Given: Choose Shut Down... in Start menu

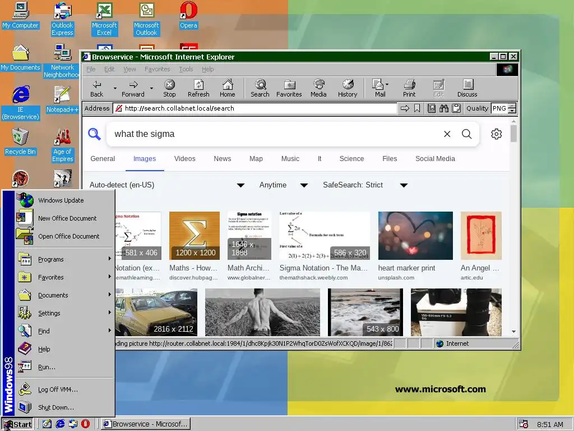Looking at the screenshot, I should [x=65, y=407].
